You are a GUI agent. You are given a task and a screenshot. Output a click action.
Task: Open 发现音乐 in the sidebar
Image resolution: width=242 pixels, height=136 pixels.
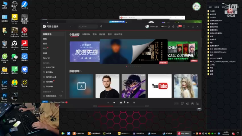[53, 34]
